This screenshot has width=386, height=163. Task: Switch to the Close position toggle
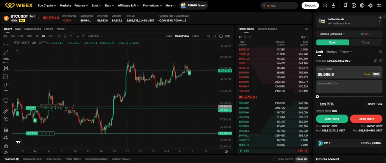coord(365,42)
